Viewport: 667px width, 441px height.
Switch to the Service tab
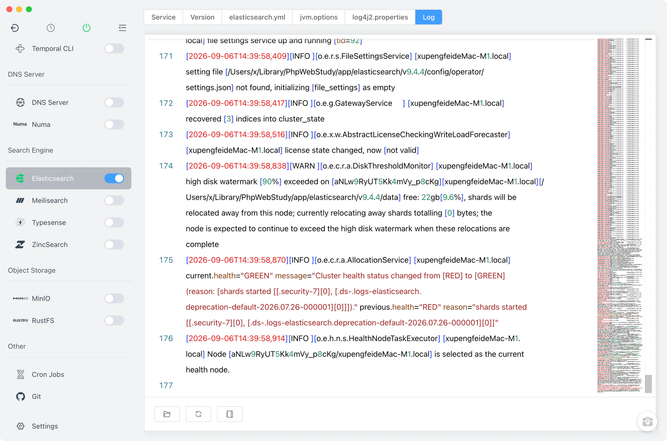(163, 17)
